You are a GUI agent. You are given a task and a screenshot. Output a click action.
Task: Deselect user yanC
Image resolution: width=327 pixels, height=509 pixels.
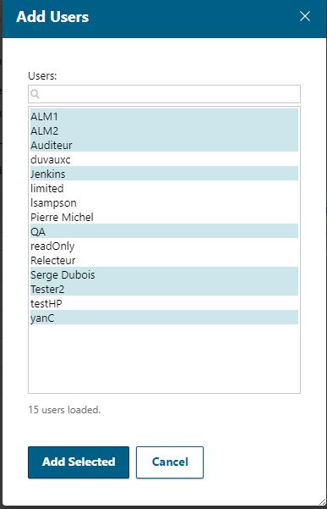(x=164, y=318)
